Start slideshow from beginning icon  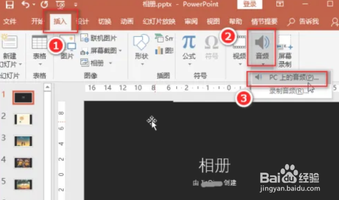[x=60, y=5]
